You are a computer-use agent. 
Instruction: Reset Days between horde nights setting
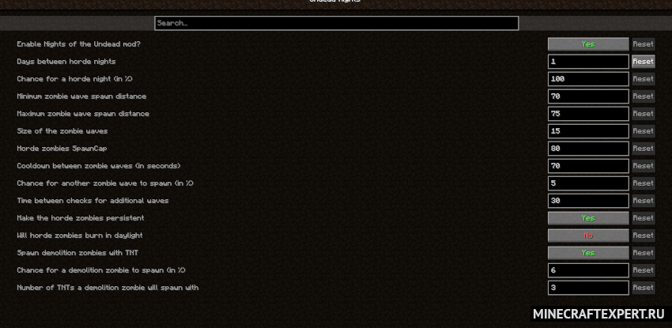coord(644,61)
